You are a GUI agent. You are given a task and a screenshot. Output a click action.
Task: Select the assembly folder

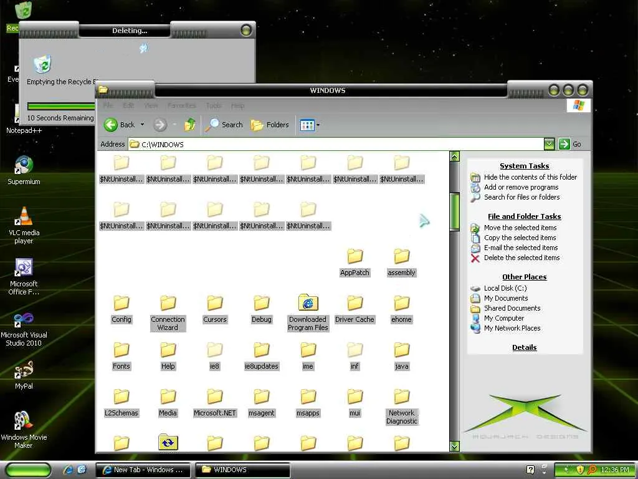click(x=402, y=263)
